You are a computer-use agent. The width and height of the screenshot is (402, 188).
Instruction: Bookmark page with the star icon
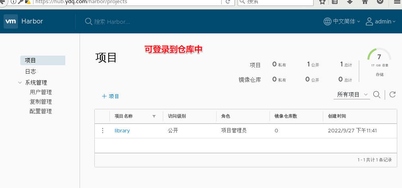(x=322, y=2)
